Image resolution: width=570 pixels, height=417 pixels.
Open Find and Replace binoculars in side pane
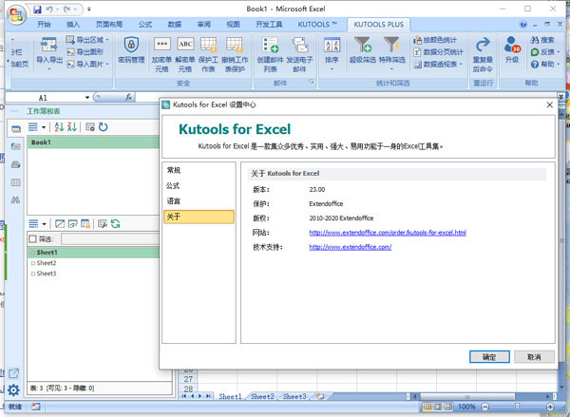[x=15, y=199]
